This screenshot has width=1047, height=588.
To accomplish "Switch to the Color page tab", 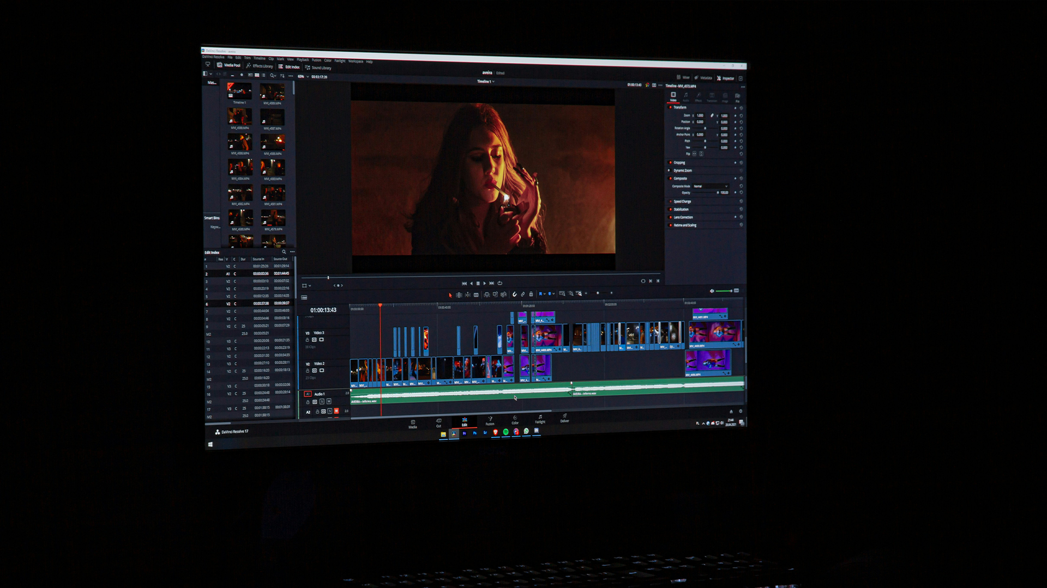I will (x=515, y=420).
